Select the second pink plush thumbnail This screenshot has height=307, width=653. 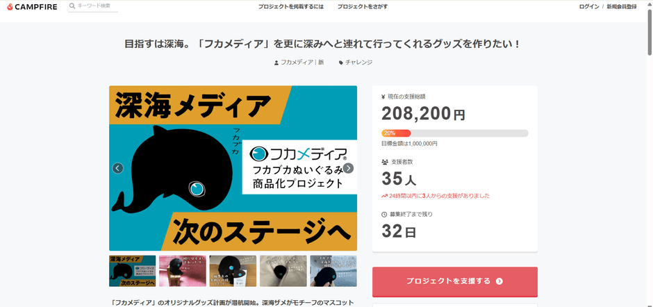tap(182, 271)
